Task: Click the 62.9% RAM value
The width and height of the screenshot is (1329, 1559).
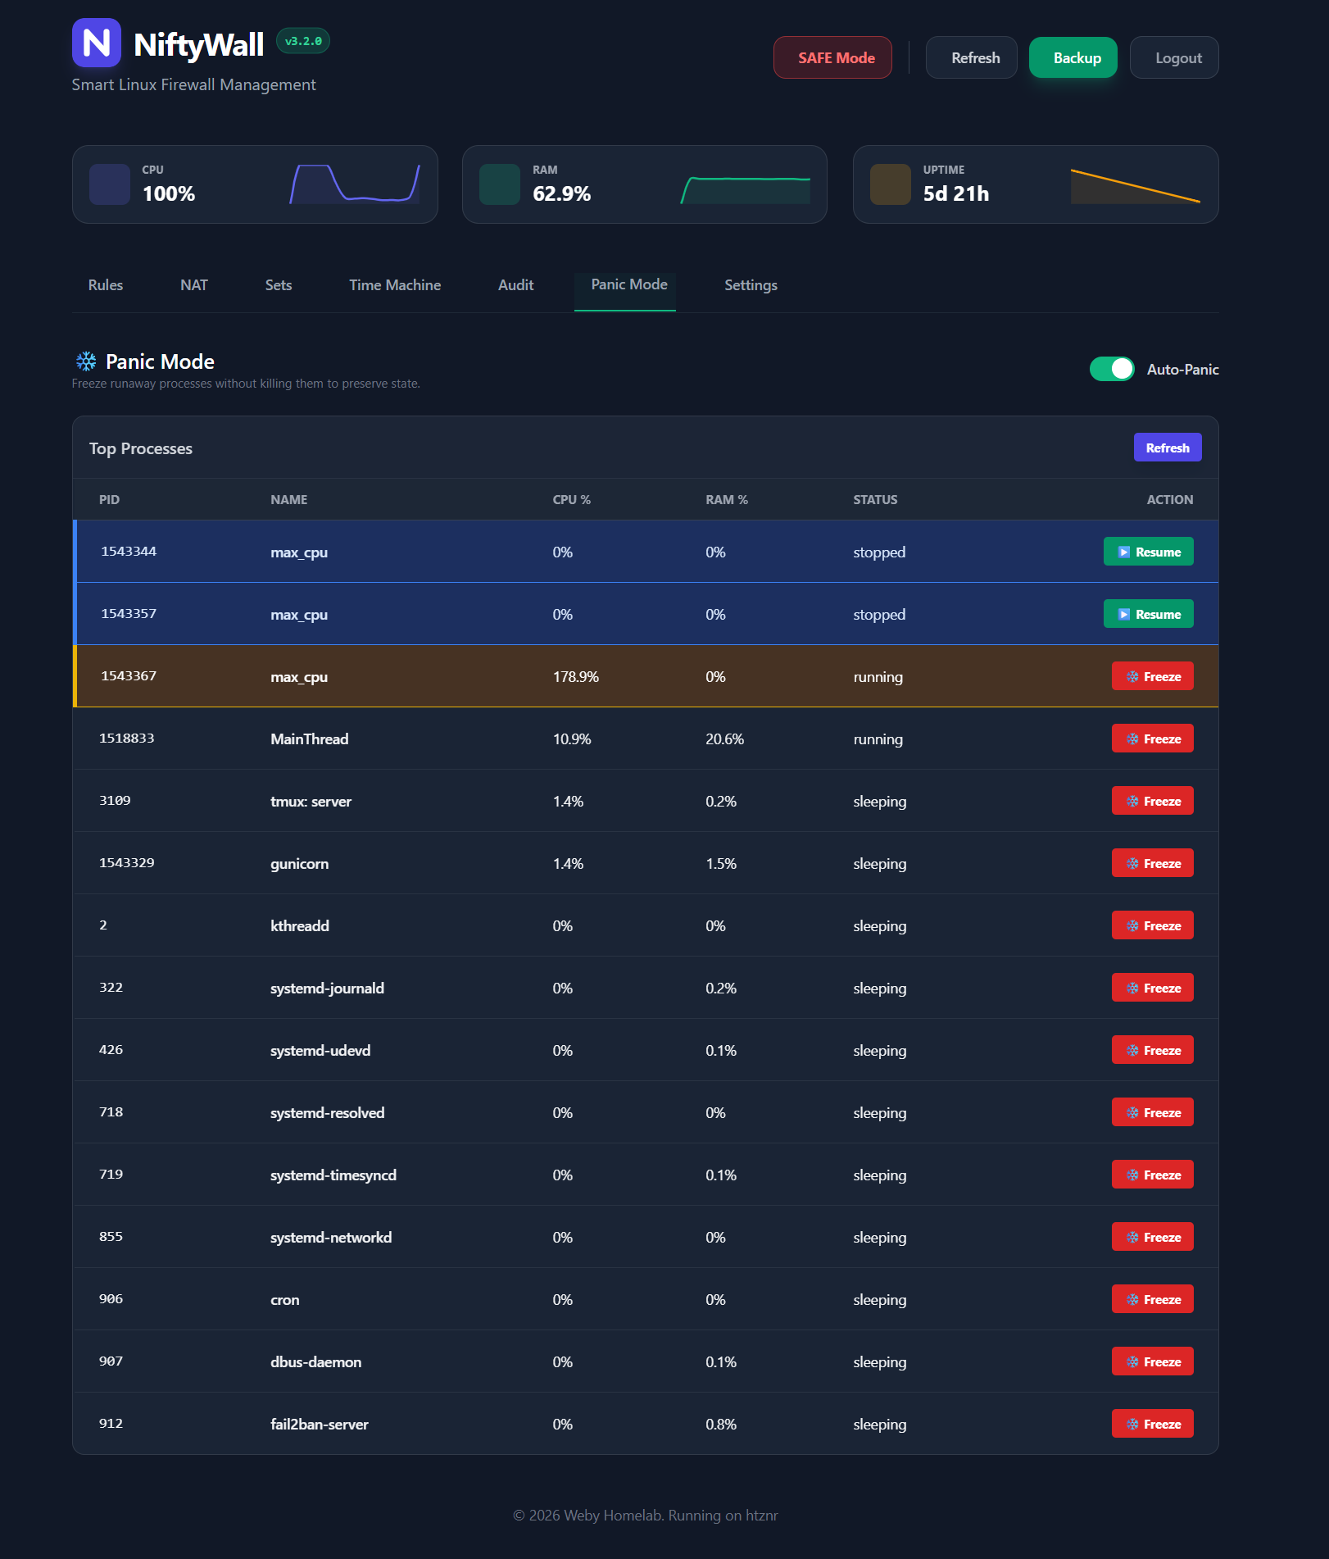Action: (561, 193)
